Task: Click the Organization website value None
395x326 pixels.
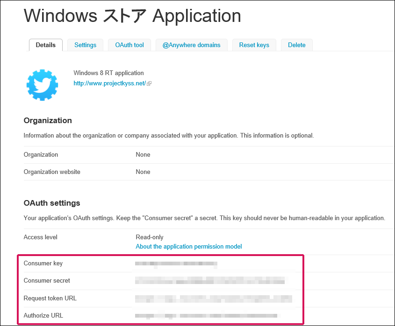Action: [143, 172]
